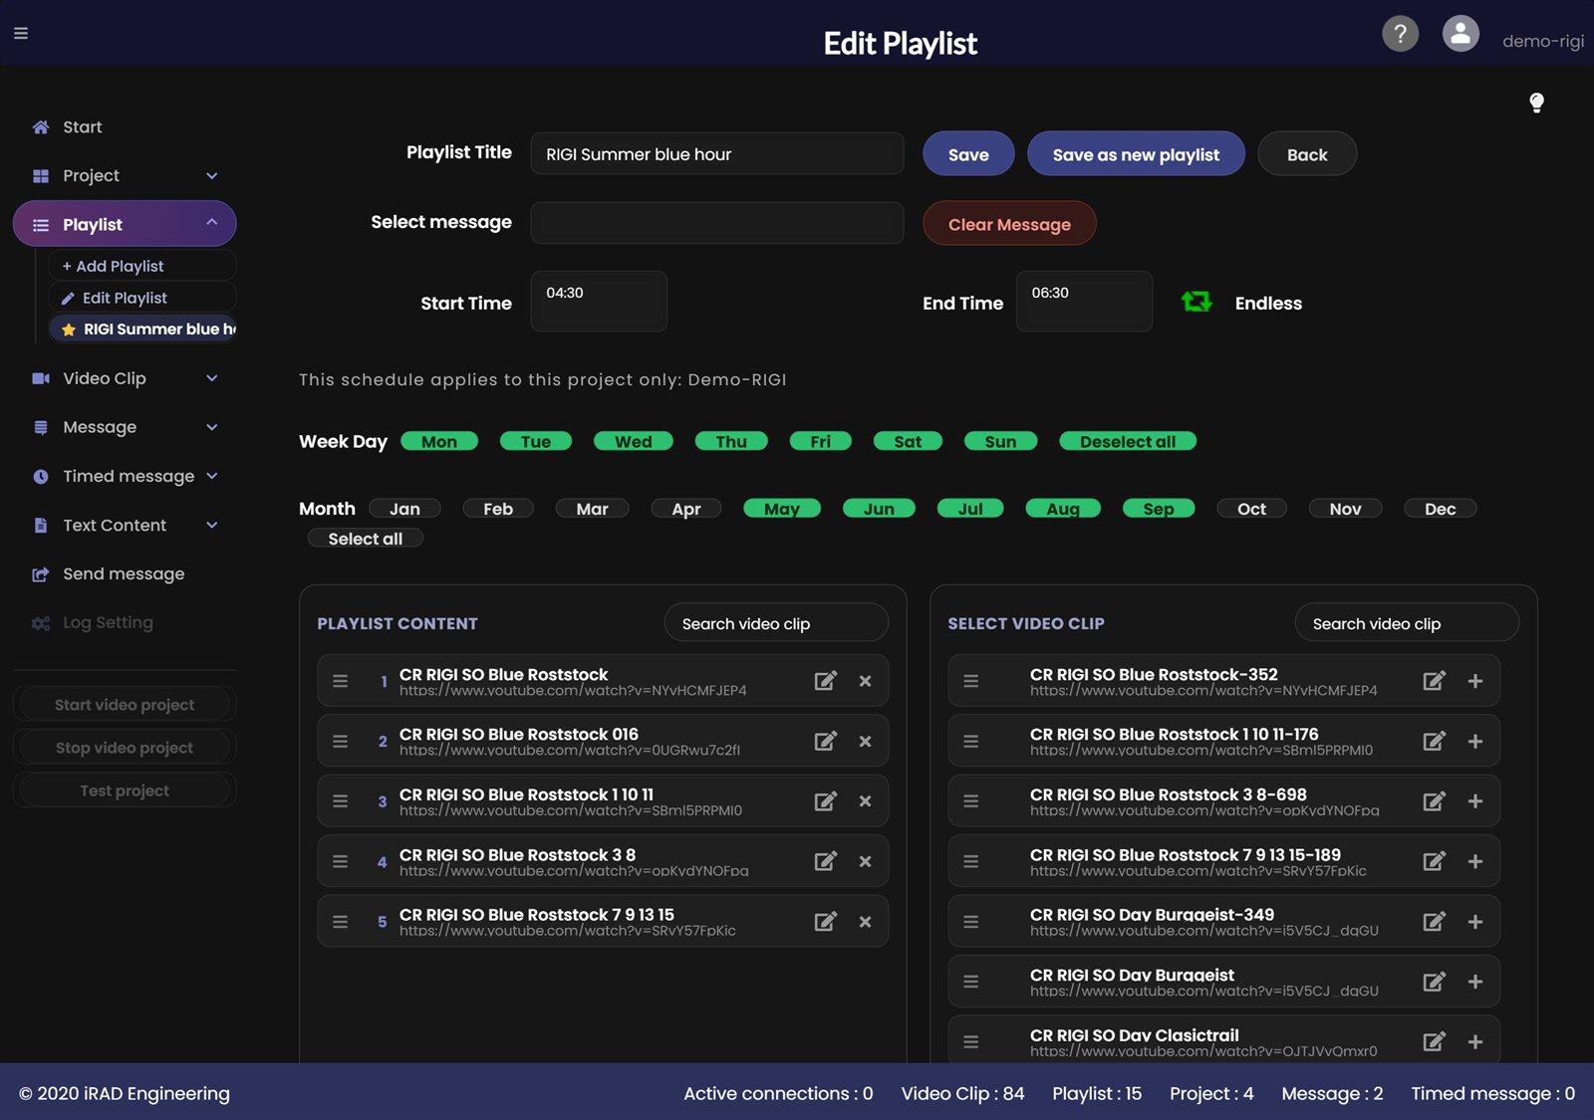Open the user profile avatar icon
The width and height of the screenshot is (1594, 1120).
(x=1461, y=34)
